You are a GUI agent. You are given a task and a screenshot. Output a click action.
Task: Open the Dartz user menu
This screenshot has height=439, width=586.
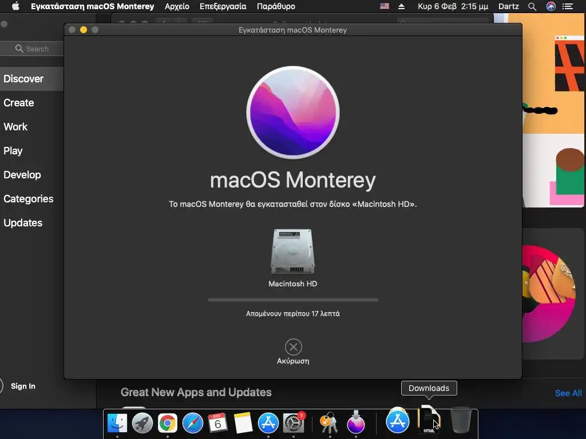coord(509,6)
